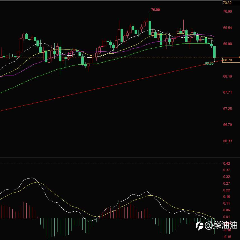Image resolution: width=240 pixels, height=240 pixels.
Task: Click the 68.16 price axis label
Action: tap(227, 76)
